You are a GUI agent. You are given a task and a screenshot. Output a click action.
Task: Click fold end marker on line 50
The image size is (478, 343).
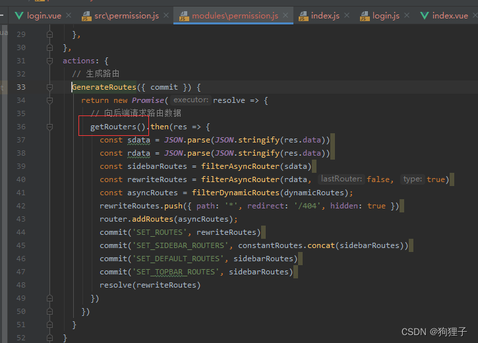pyautogui.click(x=49, y=311)
